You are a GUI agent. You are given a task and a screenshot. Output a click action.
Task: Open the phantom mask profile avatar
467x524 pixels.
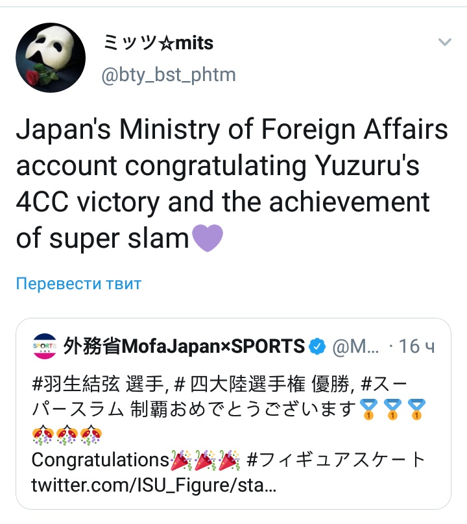coord(51,58)
